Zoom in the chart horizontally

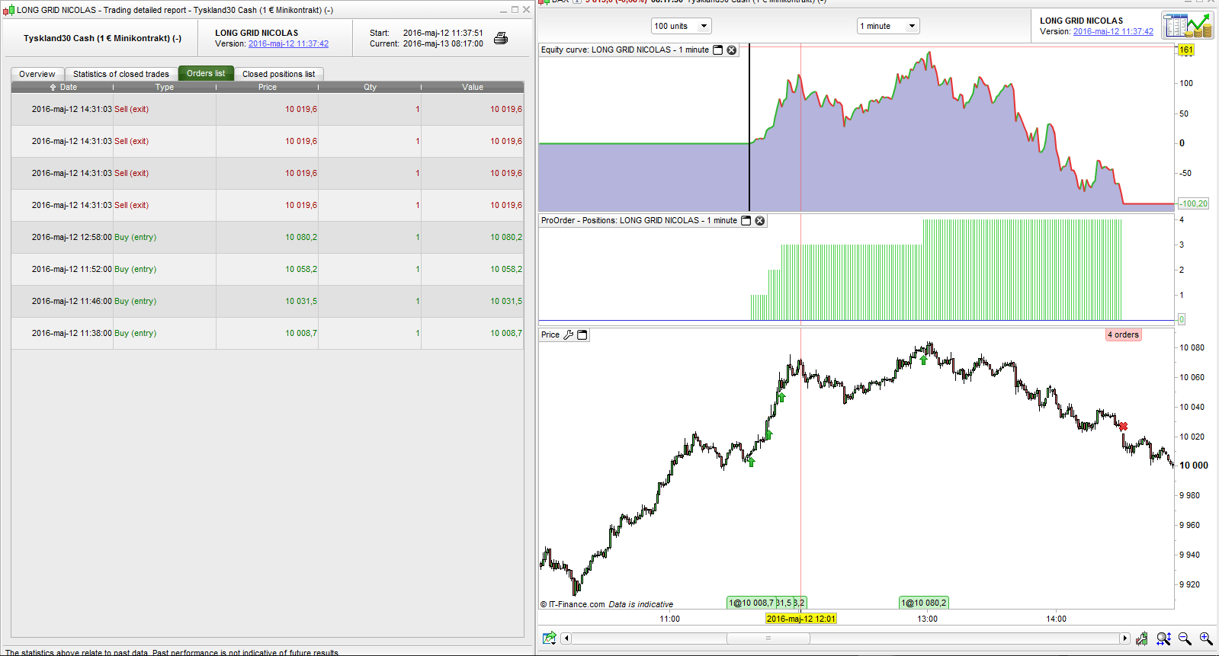pos(1206,638)
